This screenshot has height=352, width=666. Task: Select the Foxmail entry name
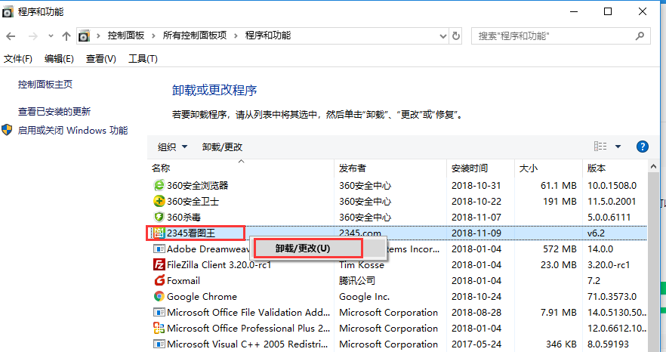click(183, 280)
